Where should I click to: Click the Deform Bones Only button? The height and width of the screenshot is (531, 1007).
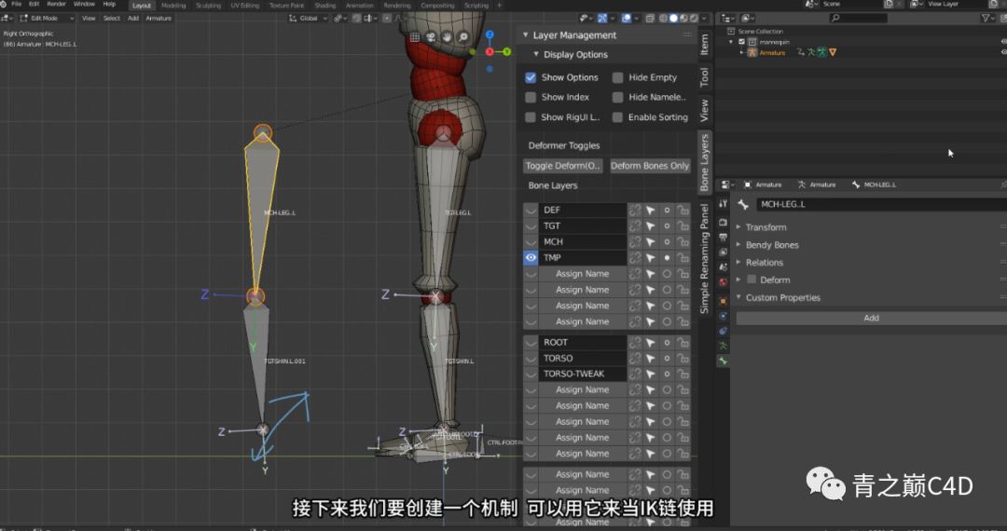pyautogui.click(x=650, y=166)
